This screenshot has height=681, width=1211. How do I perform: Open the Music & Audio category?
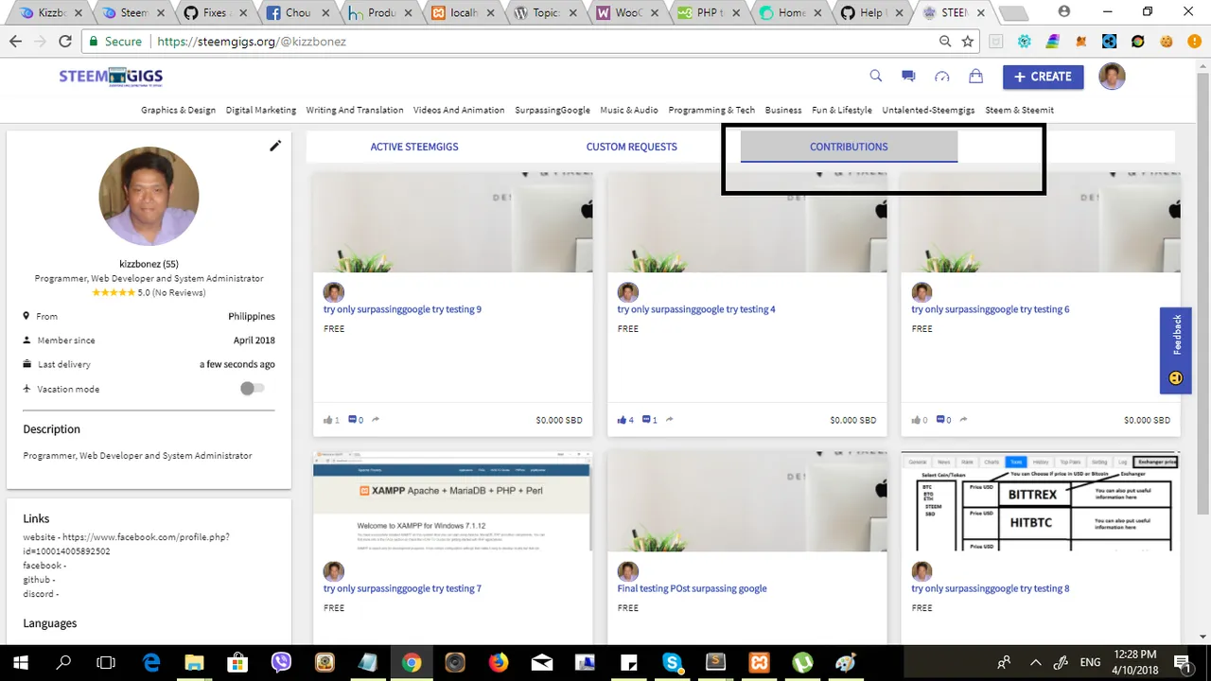629,110
